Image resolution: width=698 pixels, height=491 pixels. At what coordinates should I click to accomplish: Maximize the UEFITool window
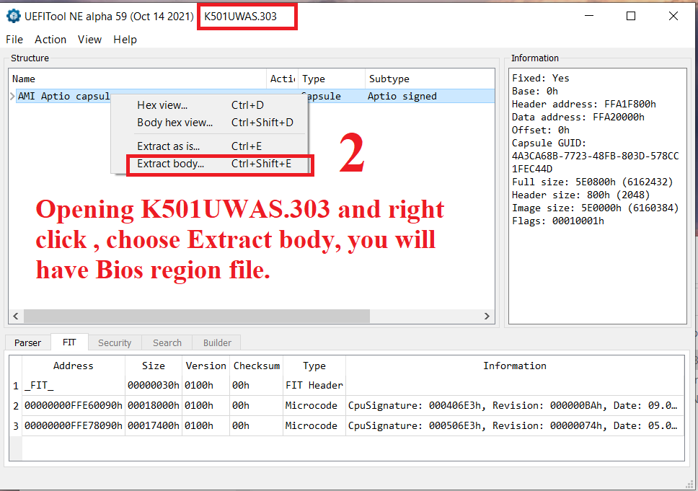[x=631, y=16]
